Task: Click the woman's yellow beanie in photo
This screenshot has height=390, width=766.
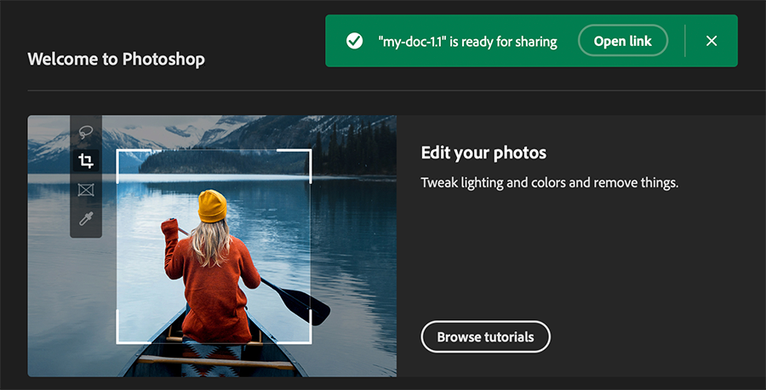Action: point(212,206)
